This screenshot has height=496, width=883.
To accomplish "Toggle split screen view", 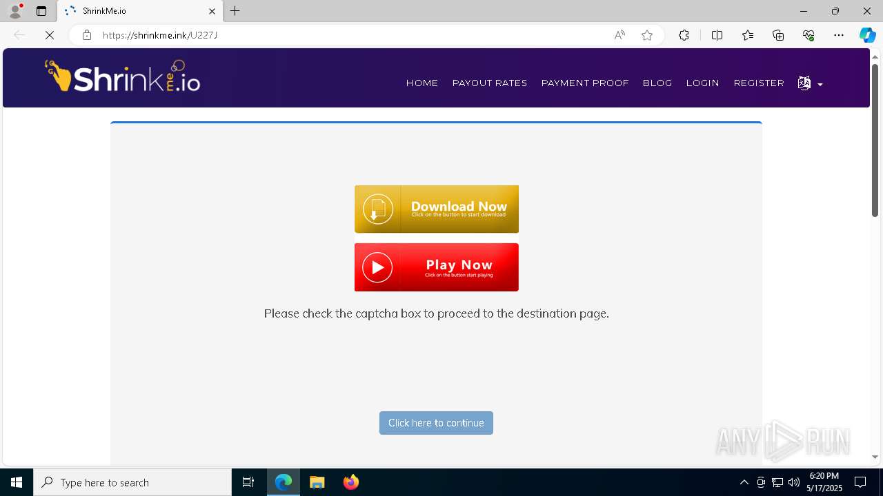I will click(717, 35).
